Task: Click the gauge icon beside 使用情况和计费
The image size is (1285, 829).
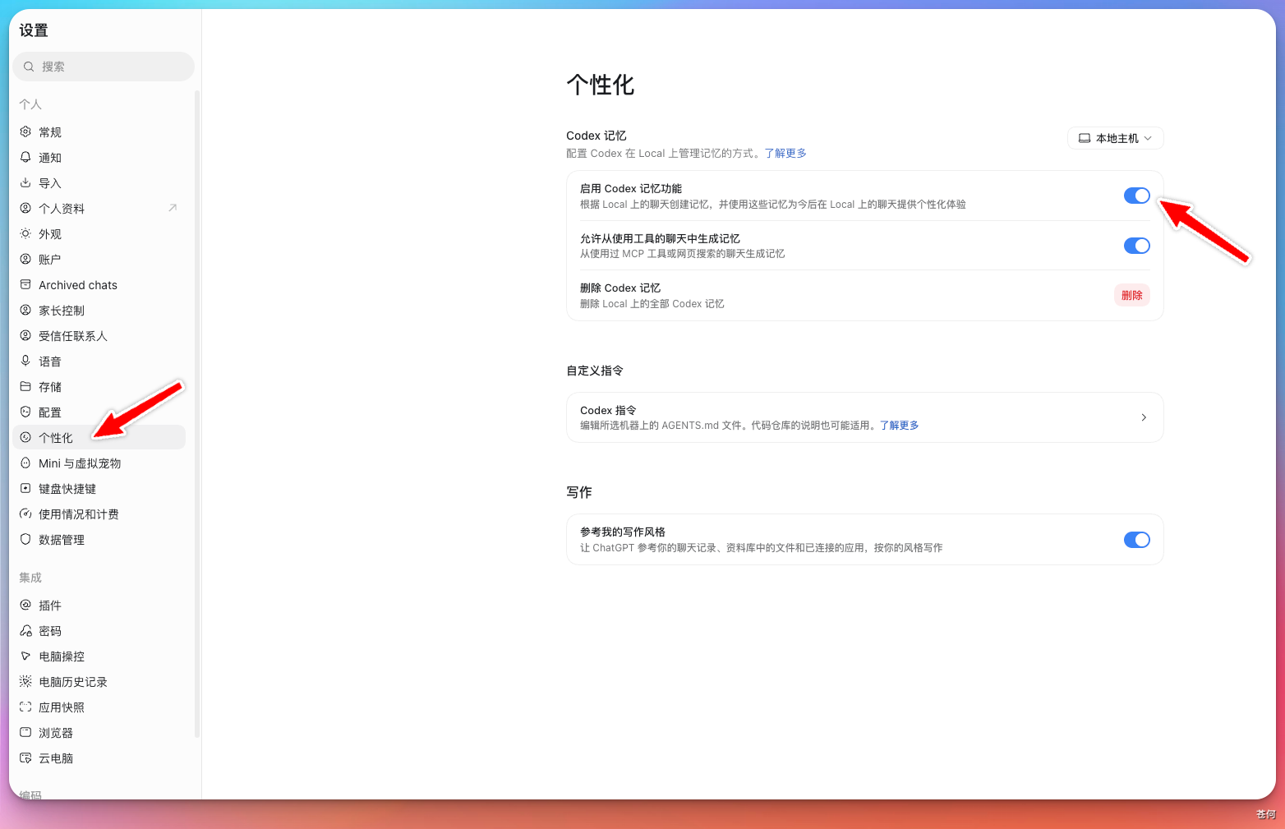Action: pos(25,514)
